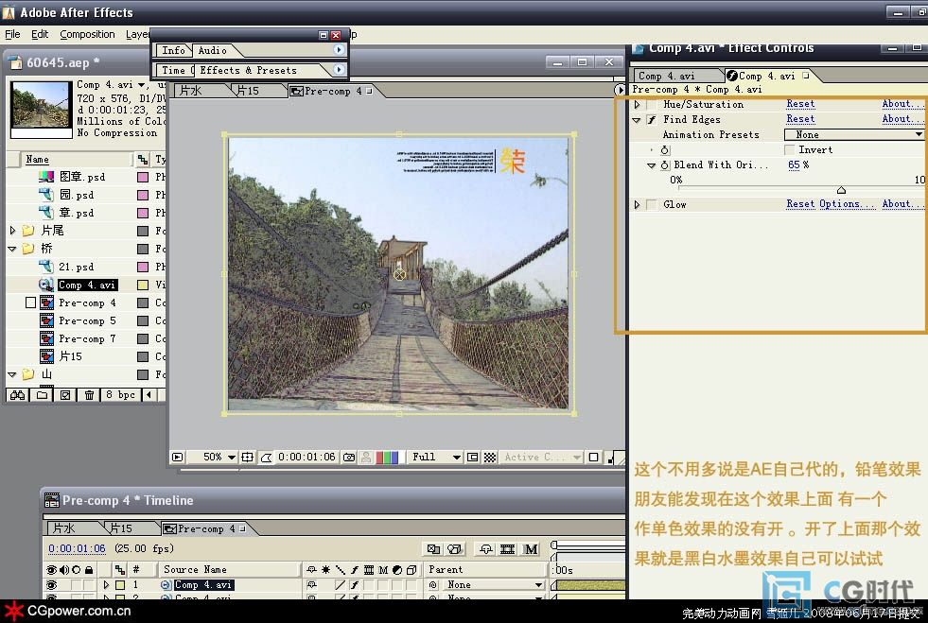Enable the Hue/Saturation effect checkbox
Screen dimensions: 928x623
pos(652,104)
